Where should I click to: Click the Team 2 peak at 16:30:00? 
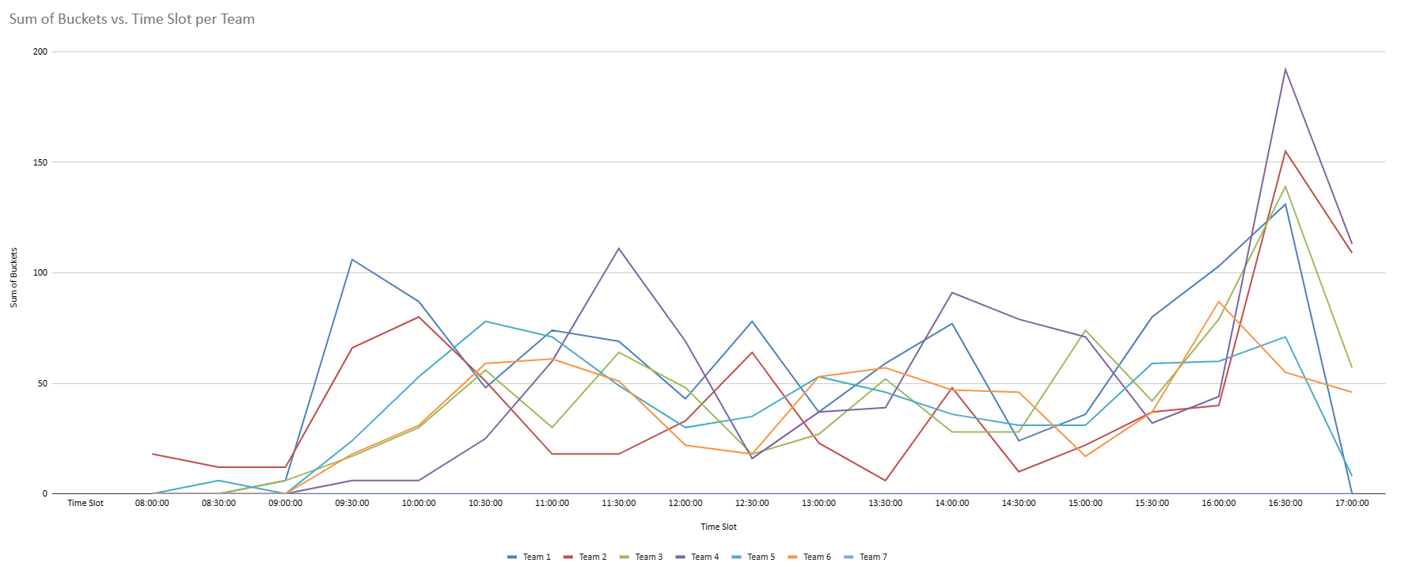coord(1285,151)
